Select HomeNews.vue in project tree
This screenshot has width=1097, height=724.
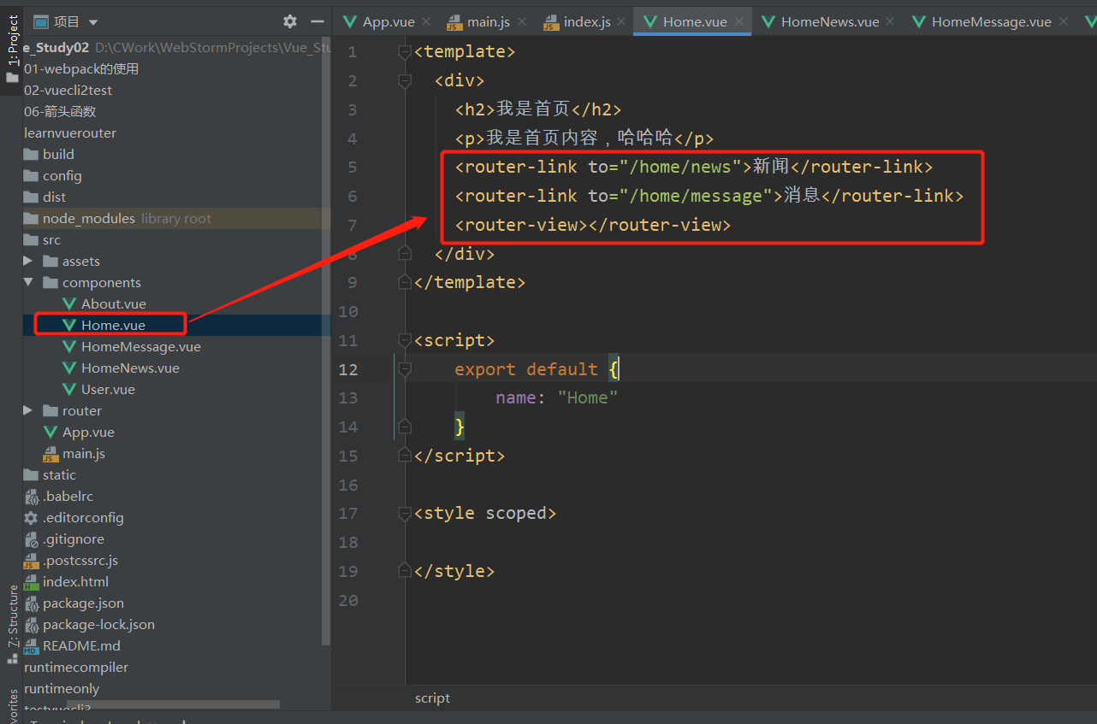point(130,368)
